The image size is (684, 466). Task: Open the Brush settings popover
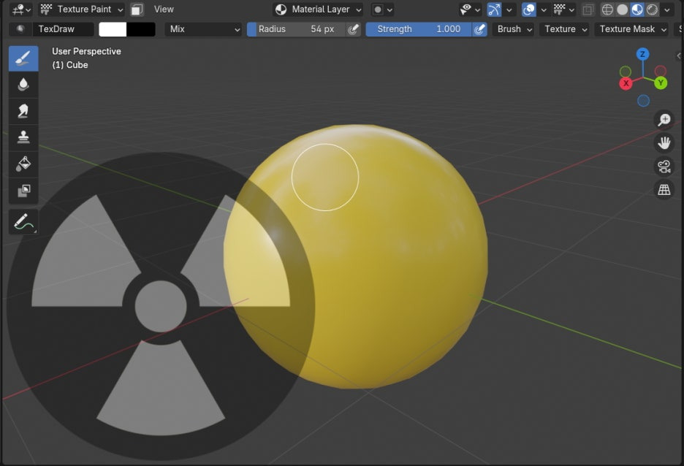tap(514, 29)
